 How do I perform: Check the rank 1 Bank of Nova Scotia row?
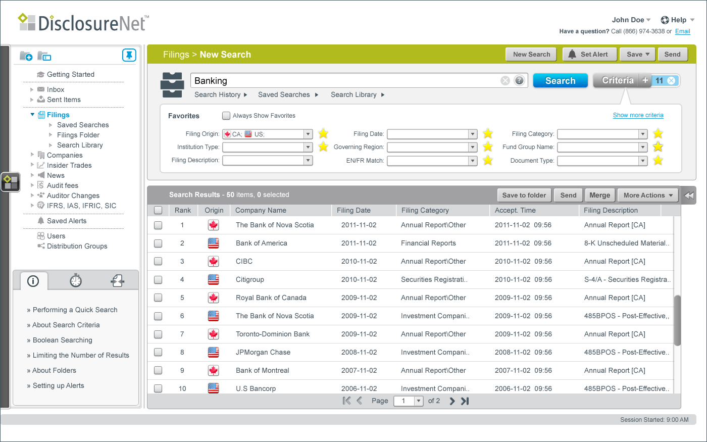pyautogui.click(x=158, y=225)
